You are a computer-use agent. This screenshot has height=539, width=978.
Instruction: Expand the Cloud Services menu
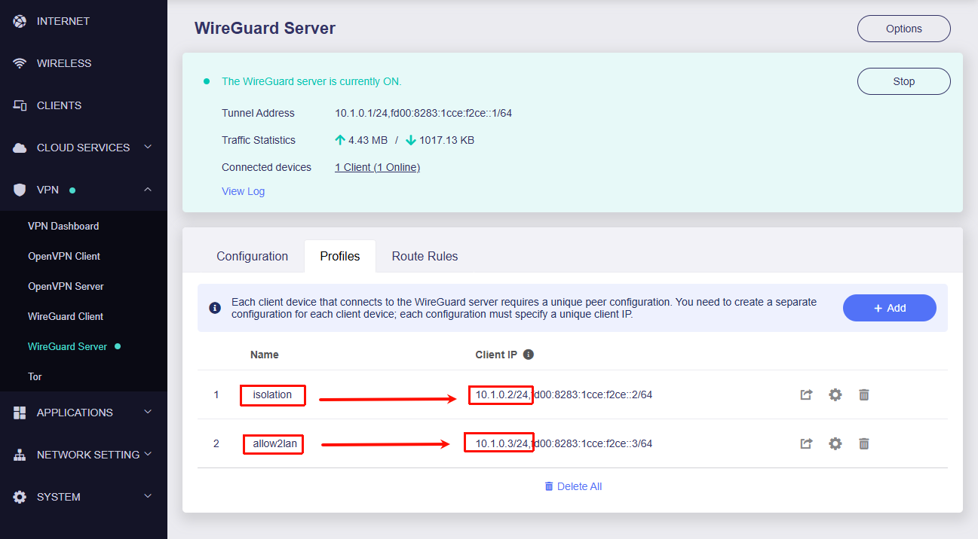click(x=148, y=148)
